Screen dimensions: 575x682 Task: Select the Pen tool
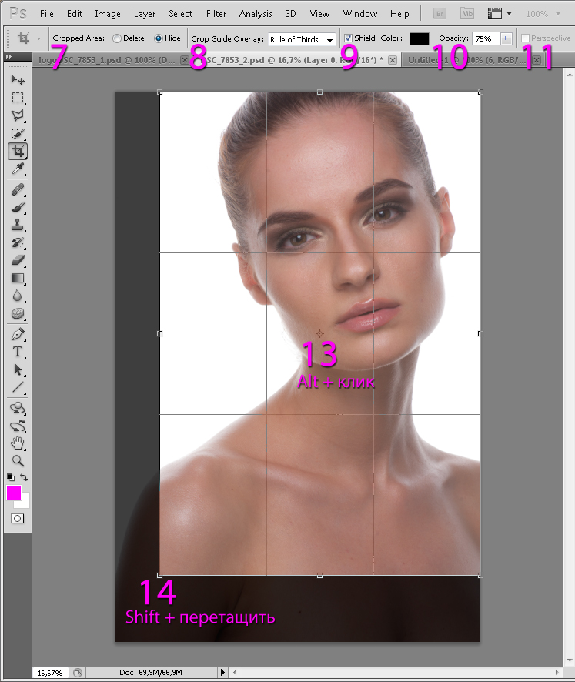(18, 335)
